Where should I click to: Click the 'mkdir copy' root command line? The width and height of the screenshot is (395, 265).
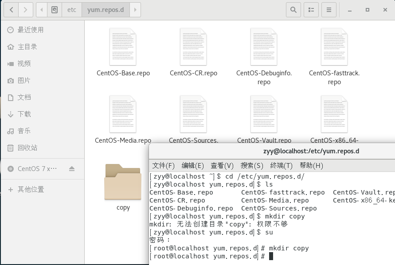pyautogui.click(x=229, y=248)
